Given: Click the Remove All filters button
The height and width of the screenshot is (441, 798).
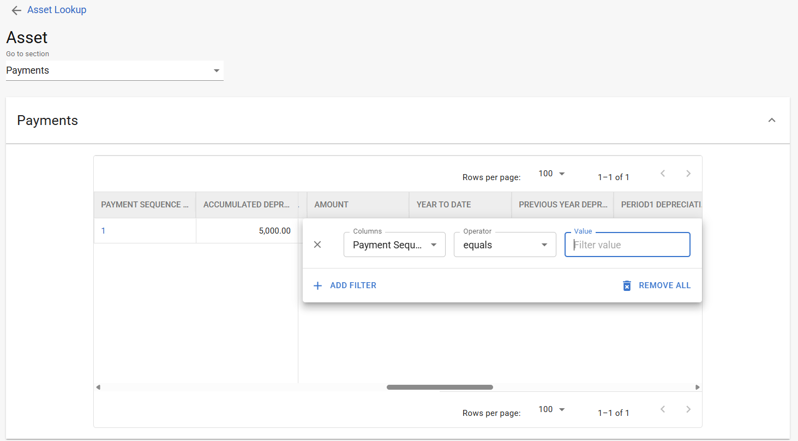Looking at the screenshot, I should coord(656,285).
